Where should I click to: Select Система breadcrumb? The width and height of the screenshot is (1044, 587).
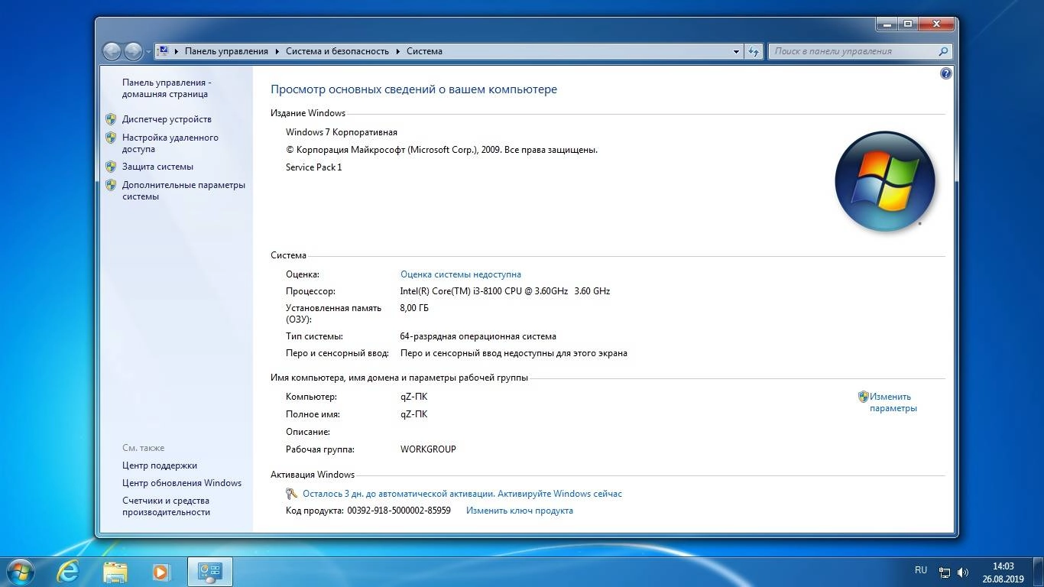424,51
